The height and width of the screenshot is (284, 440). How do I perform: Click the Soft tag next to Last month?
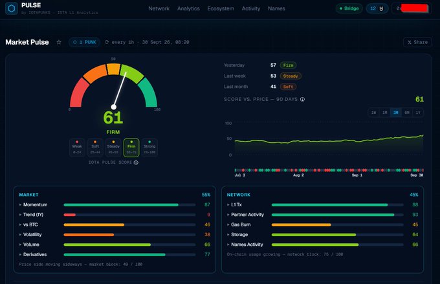[288, 87]
